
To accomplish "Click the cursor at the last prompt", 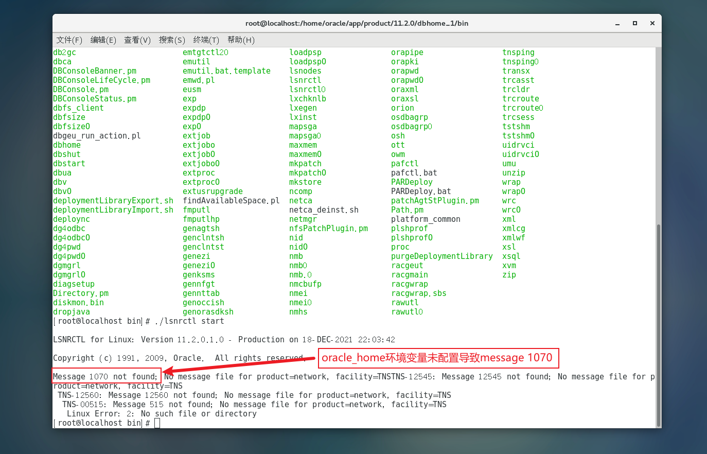I will 157,423.
